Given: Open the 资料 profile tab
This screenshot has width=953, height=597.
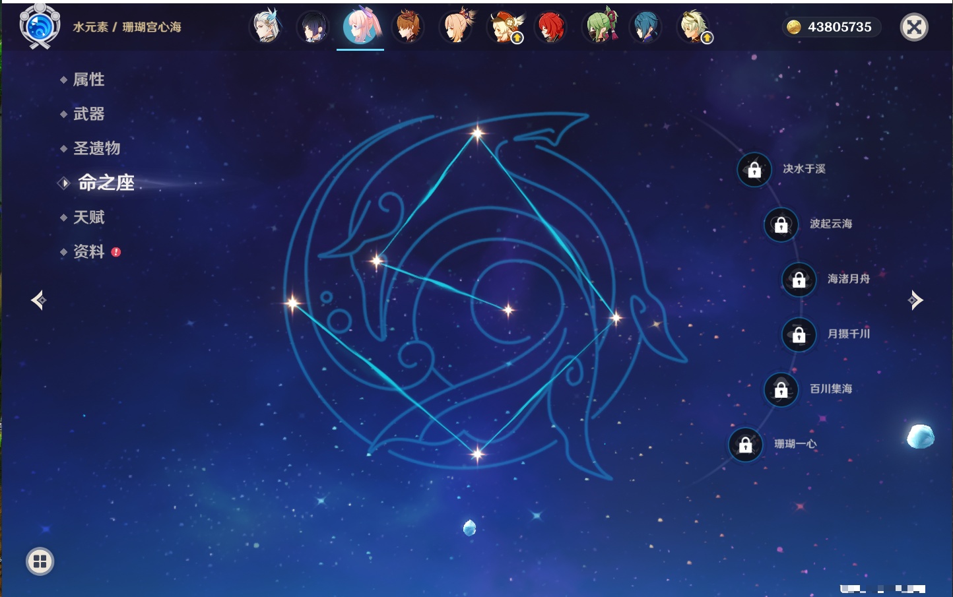Looking at the screenshot, I should 88,251.
